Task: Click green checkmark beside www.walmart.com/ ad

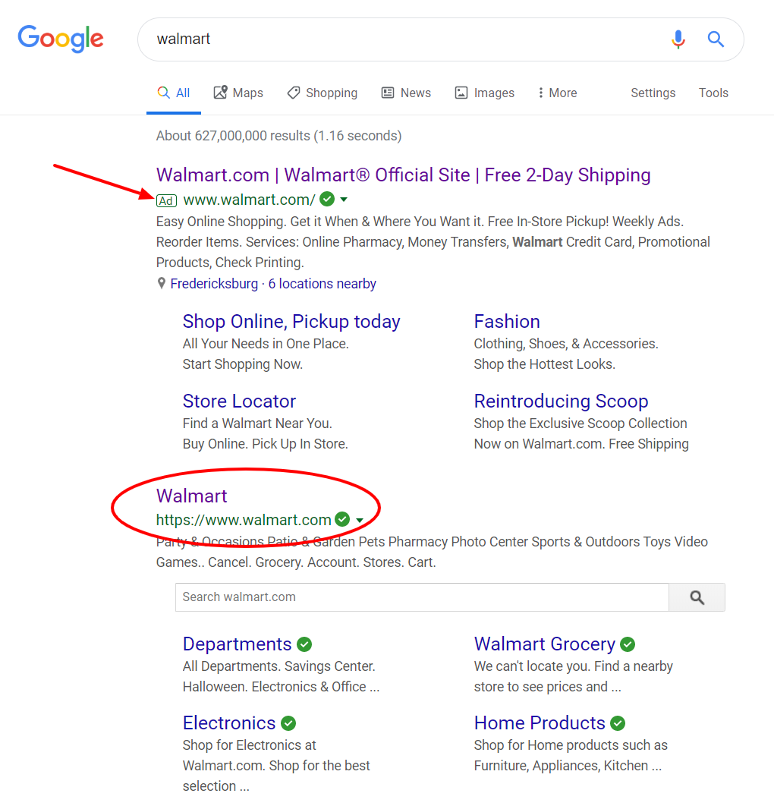Action: (x=327, y=198)
